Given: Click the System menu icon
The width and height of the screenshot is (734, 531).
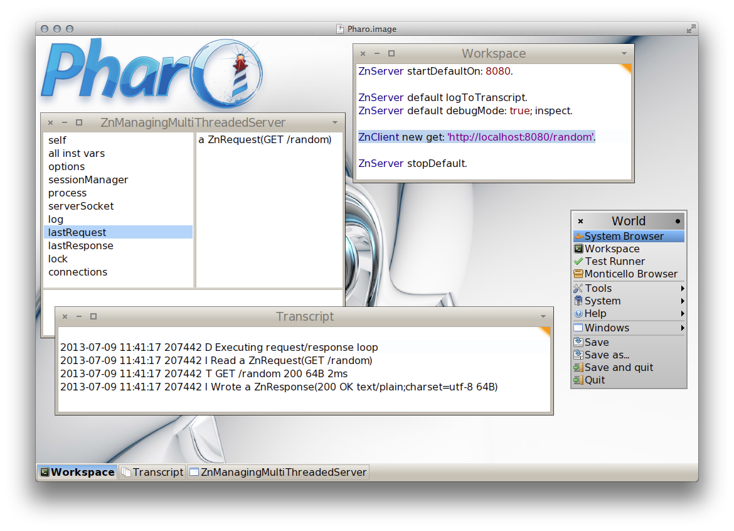Looking at the screenshot, I should (578, 301).
